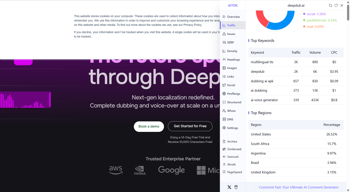Click the aws partner logo
This screenshot has width=350, height=192.
(116, 170)
